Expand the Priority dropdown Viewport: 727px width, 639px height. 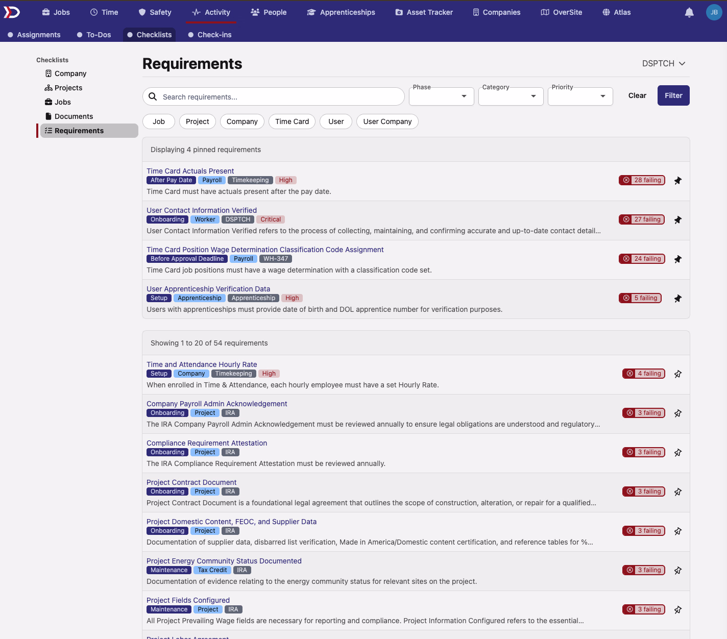580,96
